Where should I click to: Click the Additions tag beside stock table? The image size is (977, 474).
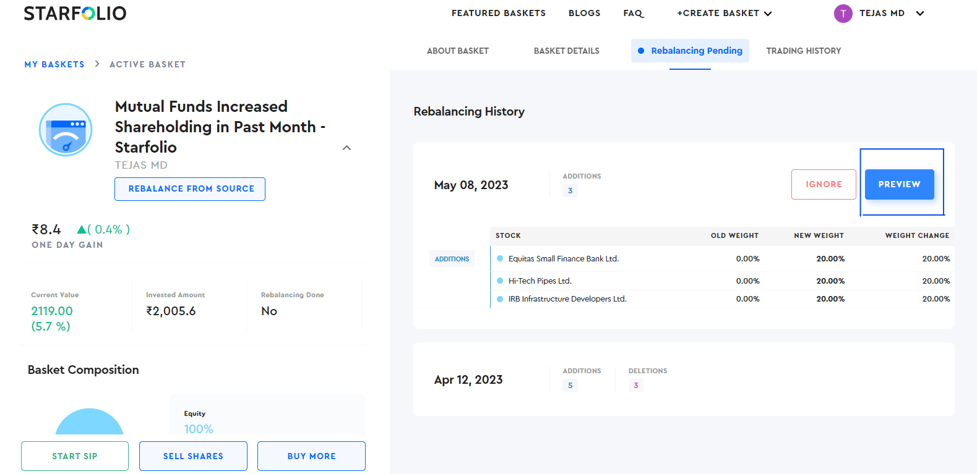452,259
